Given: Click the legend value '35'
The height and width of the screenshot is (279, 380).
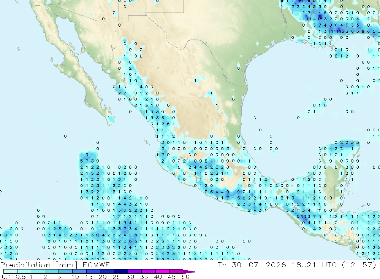Looking at the screenshot, I should [x=144, y=277].
